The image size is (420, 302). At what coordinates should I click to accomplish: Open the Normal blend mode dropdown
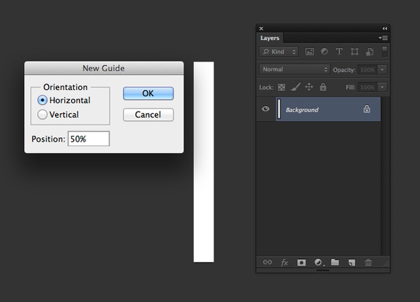(x=295, y=69)
